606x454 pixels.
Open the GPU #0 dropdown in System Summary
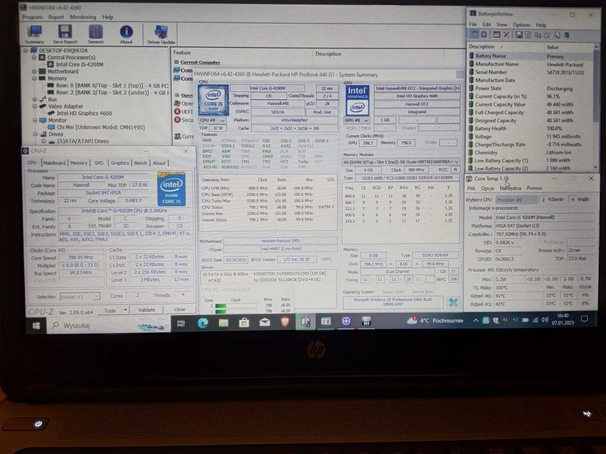tap(357, 120)
